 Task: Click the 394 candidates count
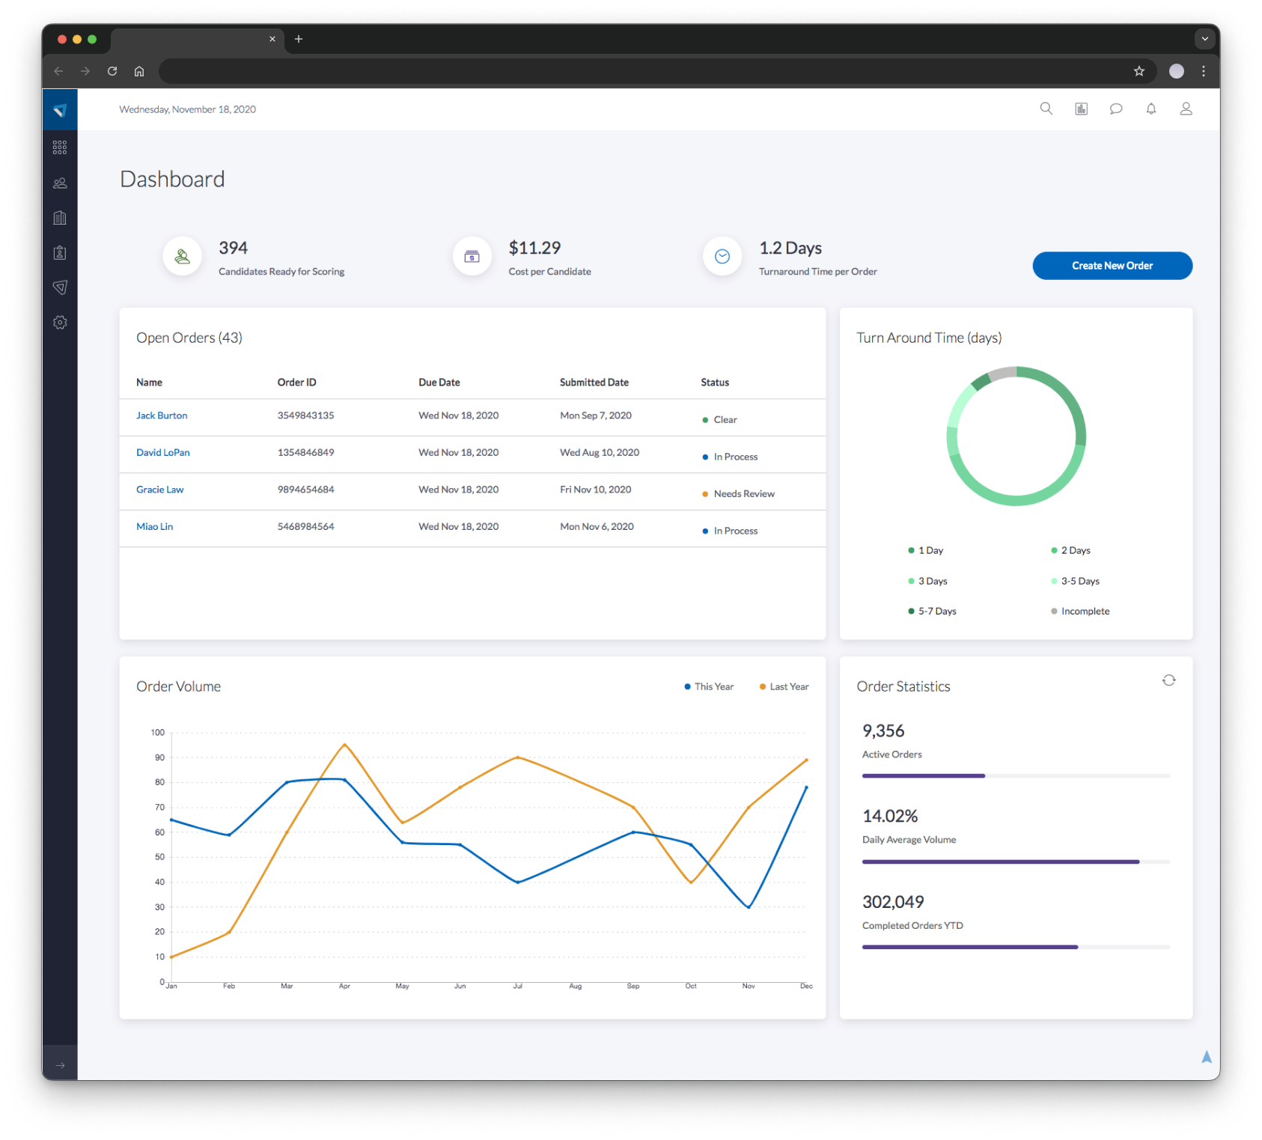[234, 249]
